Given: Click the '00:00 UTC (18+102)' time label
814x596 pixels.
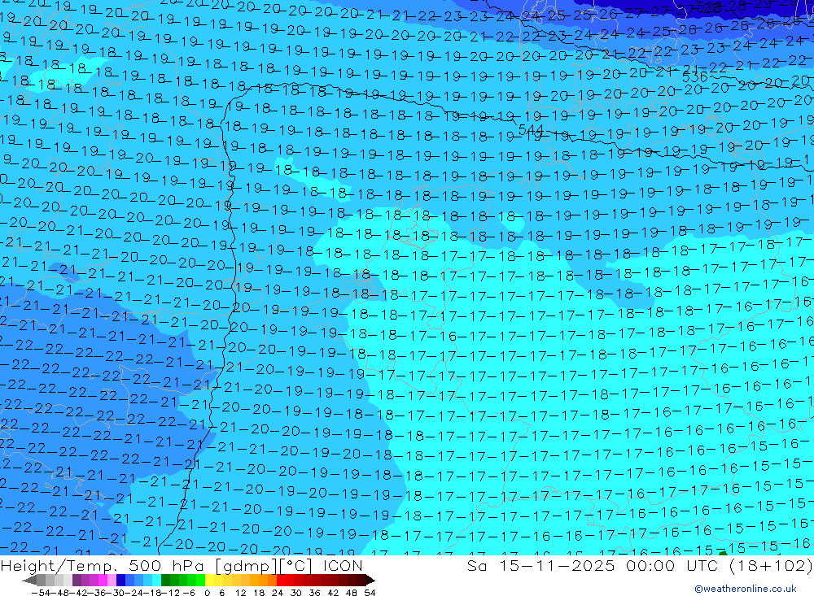Looking at the screenshot, I should click(719, 565).
